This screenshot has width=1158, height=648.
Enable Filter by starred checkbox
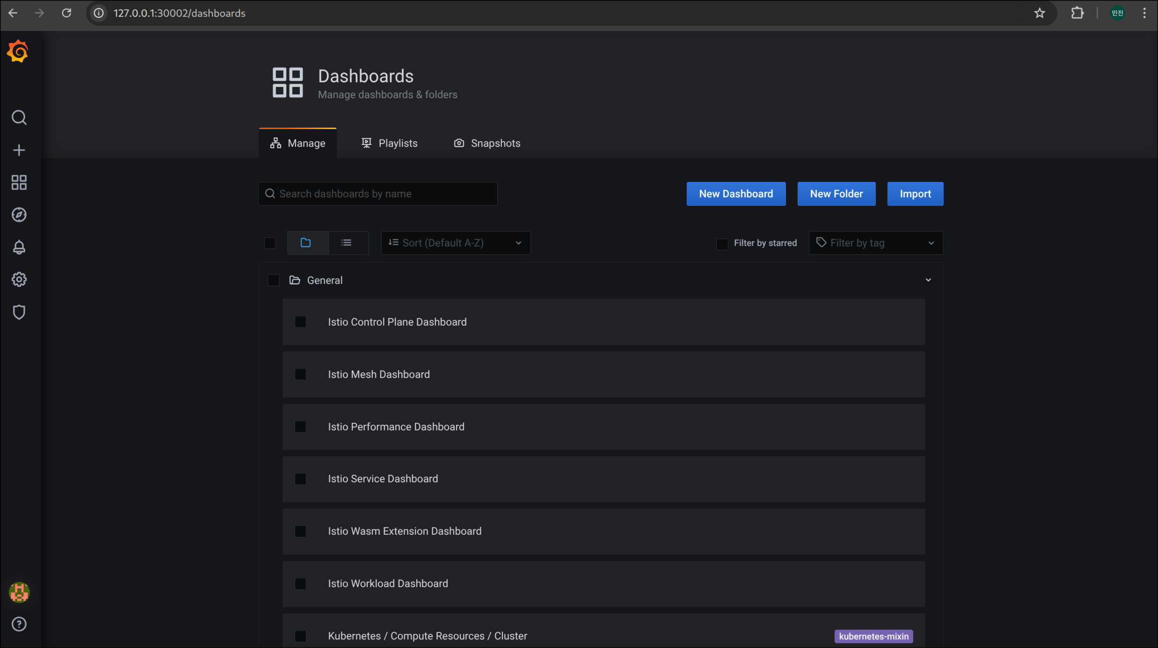click(722, 243)
